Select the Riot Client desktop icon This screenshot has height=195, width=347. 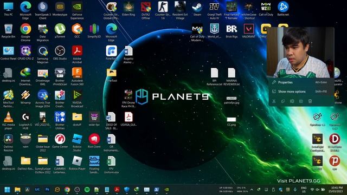(x=94, y=141)
